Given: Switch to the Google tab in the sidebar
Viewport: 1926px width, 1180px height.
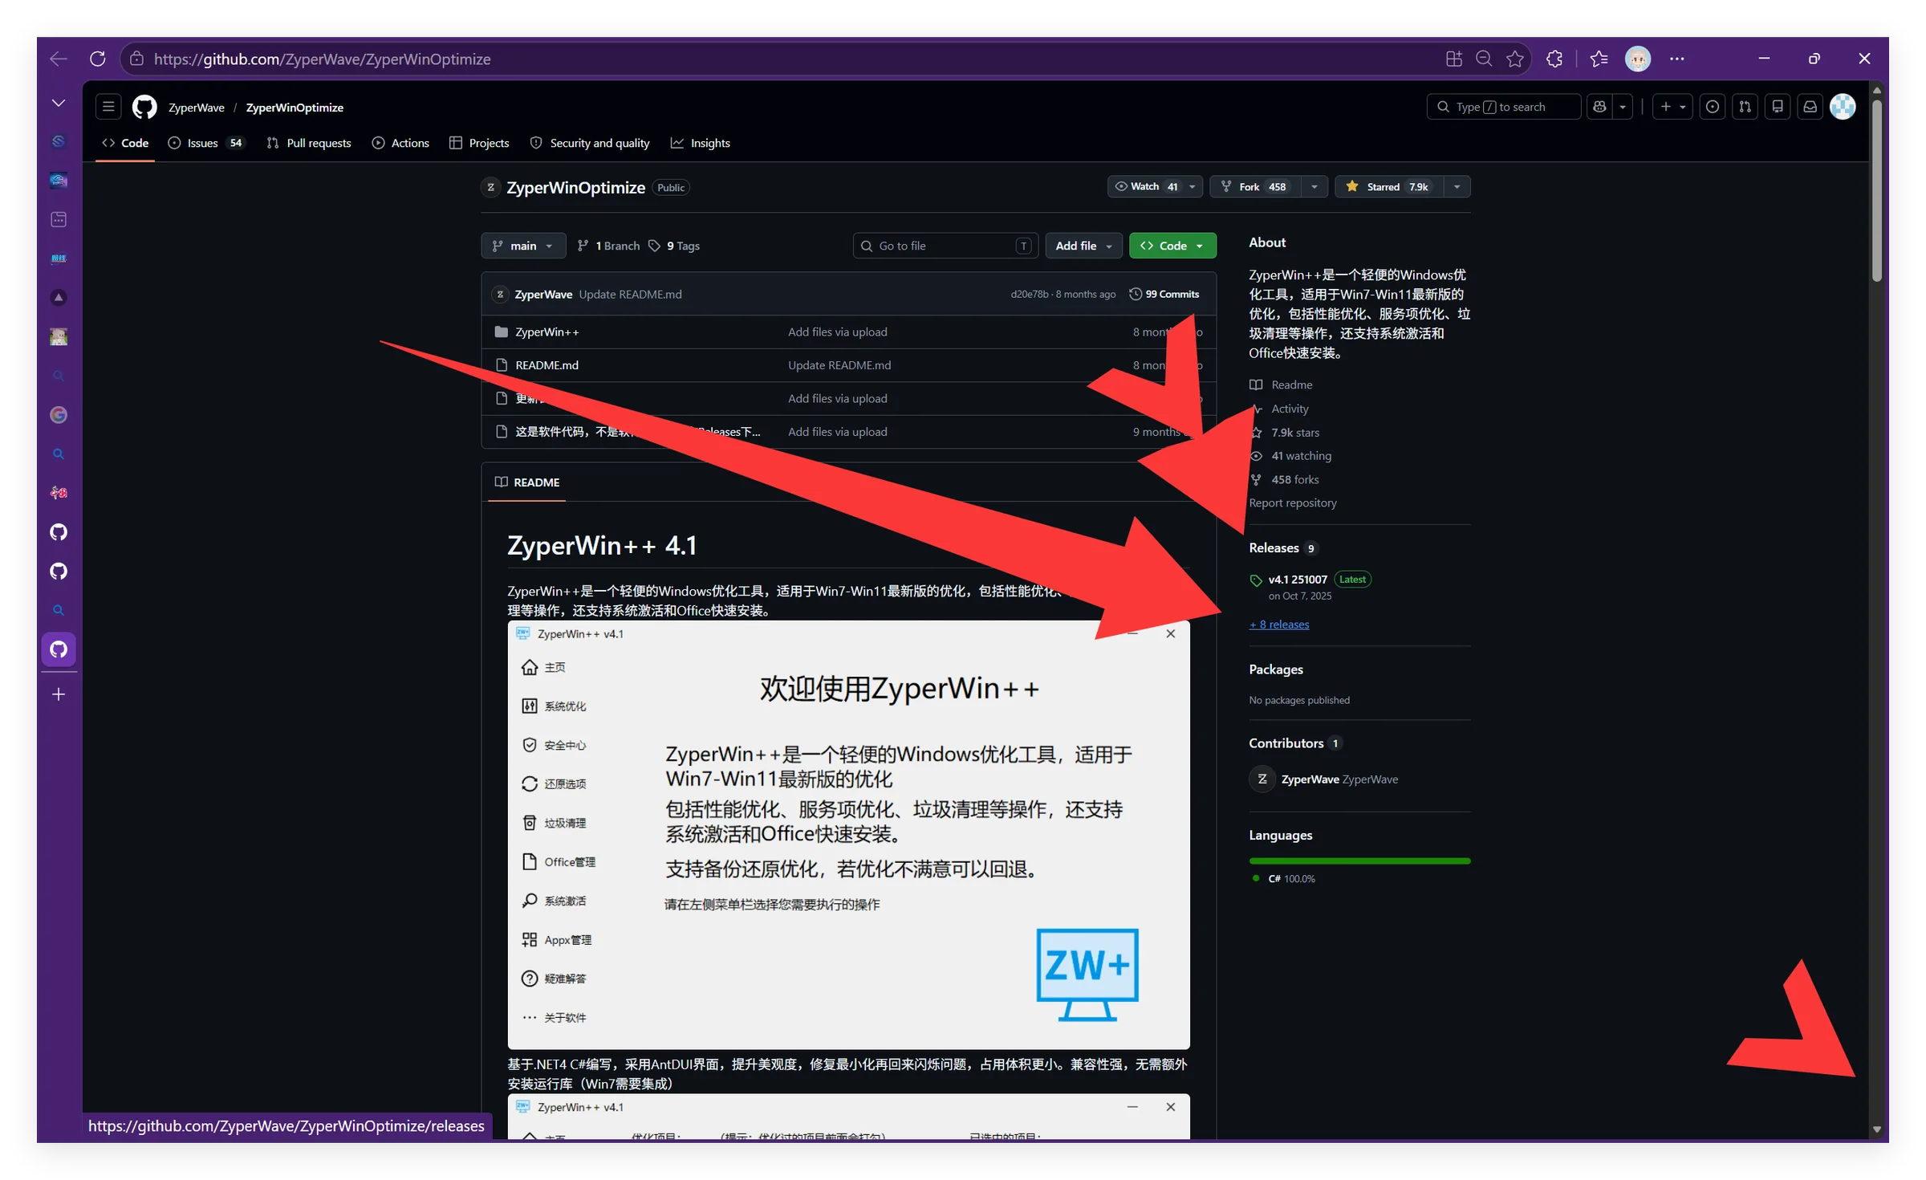Looking at the screenshot, I should pyautogui.click(x=59, y=414).
